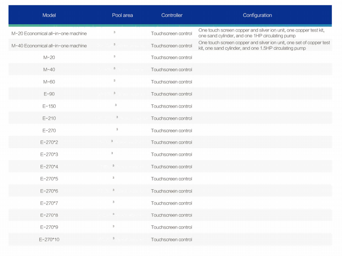This screenshot has width=342, height=256.
Task: Click 'Touchscreen control' in M-20 Economical row
Action: pyautogui.click(x=172, y=34)
